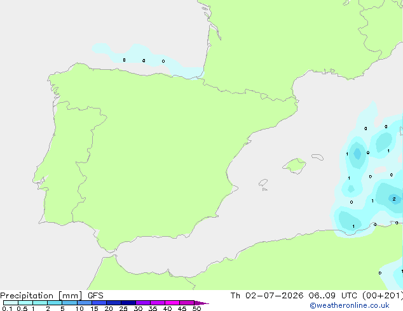Click Mallorca, the large green island
The image size is (403, 311).
(x=295, y=166)
